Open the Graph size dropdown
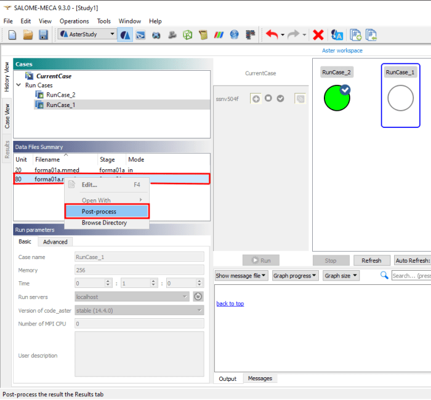The height and width of the screenshot is (400, 431). [341, 276]
